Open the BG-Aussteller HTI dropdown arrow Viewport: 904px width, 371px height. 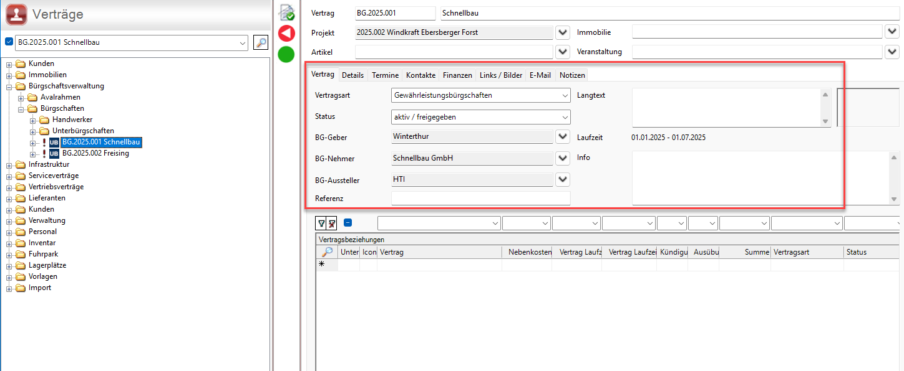pyautogui.click(x=563, y=180)
